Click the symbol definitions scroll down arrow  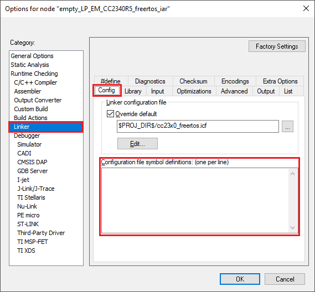coord(292,228)
